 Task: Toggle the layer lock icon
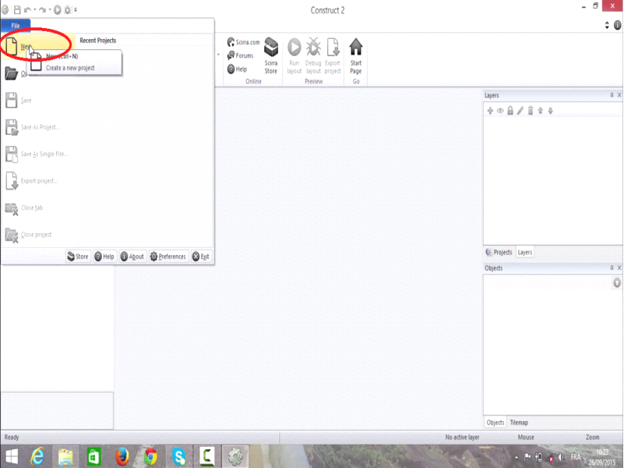click(511, 110)
